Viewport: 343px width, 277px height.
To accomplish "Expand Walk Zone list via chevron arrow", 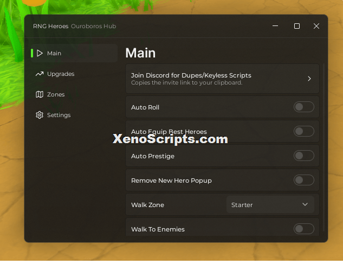I will [x=305, y=204].
